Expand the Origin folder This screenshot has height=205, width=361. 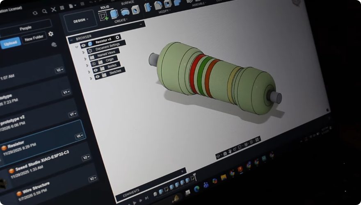(x=87, y=65)
